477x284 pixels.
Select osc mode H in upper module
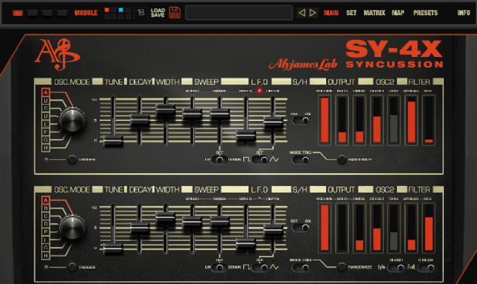click(x=46, y=148)
